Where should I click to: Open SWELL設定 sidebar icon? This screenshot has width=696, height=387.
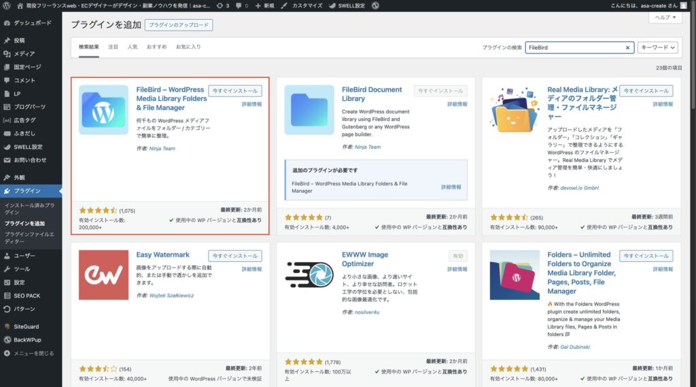(x=7, y=147)
